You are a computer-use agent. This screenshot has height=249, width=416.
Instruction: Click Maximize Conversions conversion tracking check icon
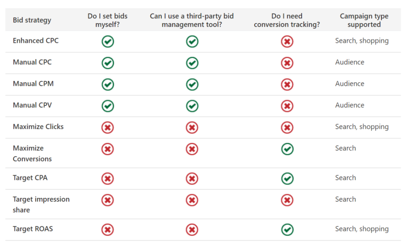pyautogui.click(x=287, y=149)
